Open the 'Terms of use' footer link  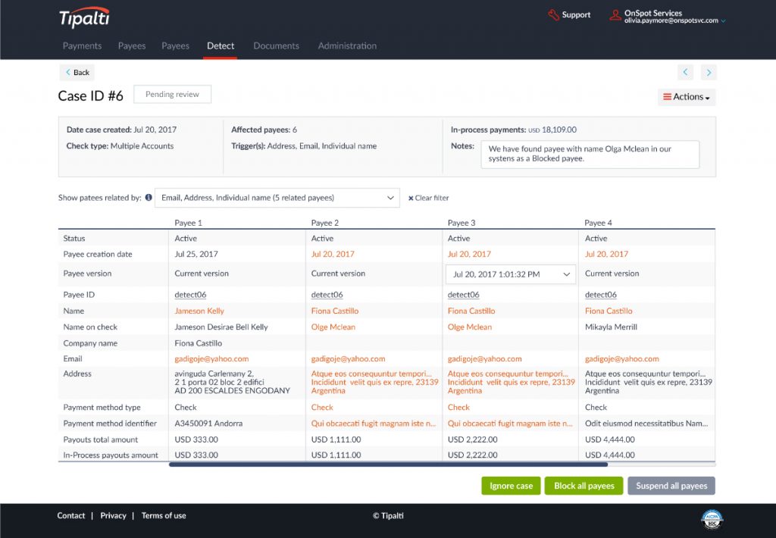[163, 515]
